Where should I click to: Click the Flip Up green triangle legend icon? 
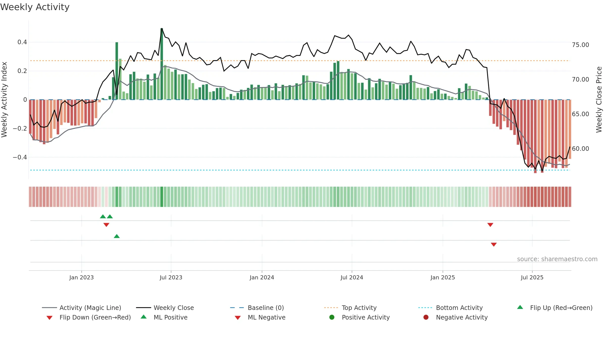pos(520,307)
